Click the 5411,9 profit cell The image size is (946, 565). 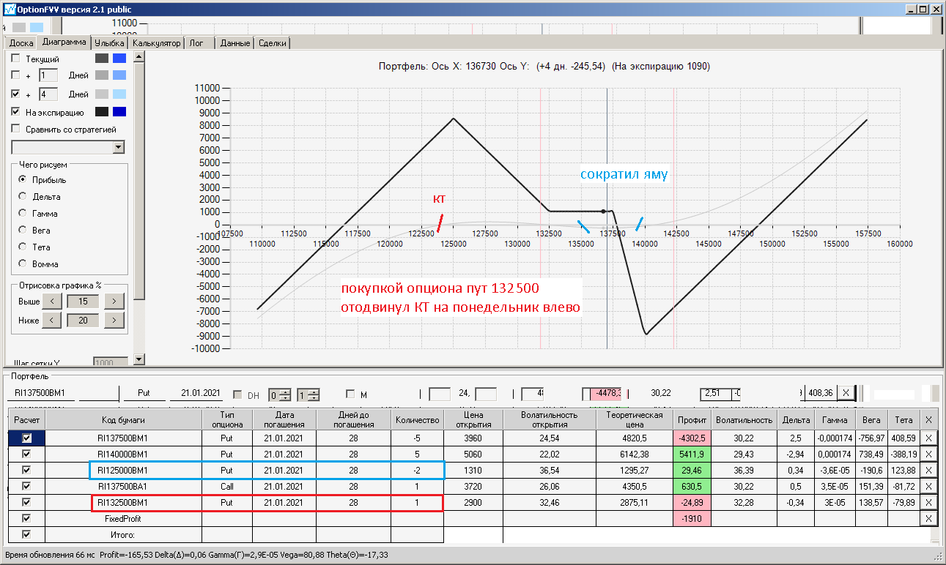pos(692,454)
